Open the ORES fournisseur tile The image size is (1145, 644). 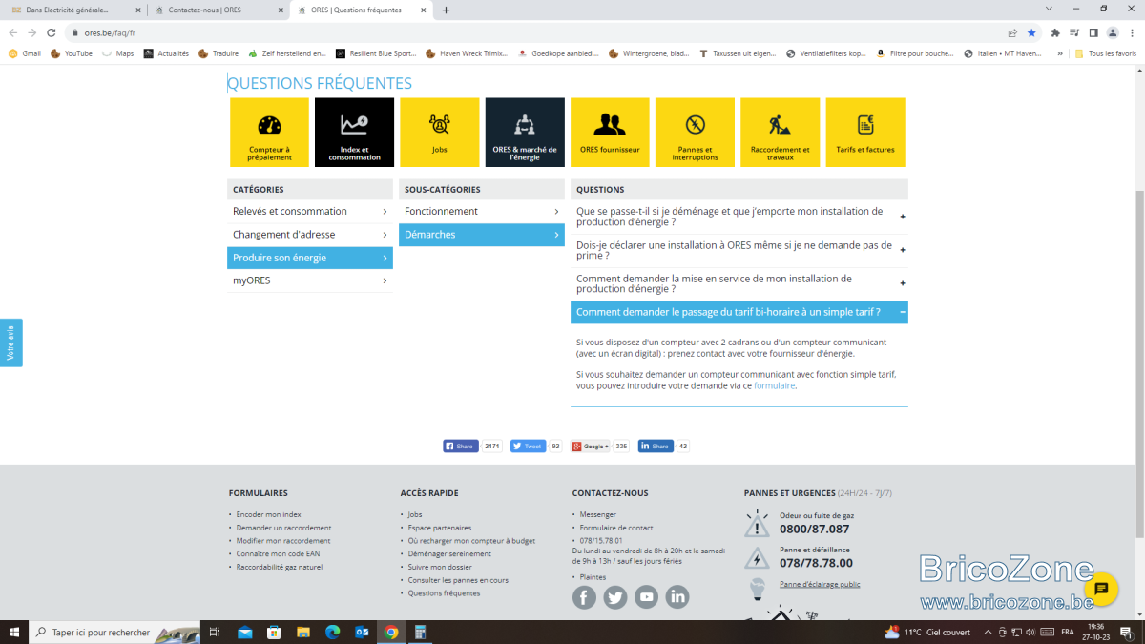[610, 133]
